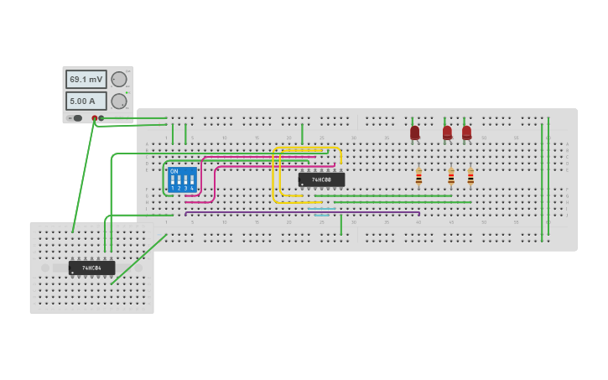Select the 74HC04 inverter chip

pyautogui.click(x=91, y=268)
